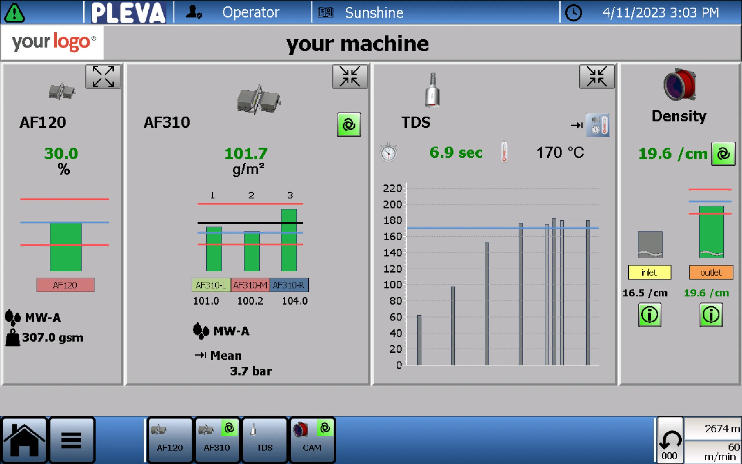Open the hamburger menu
The height and width of the screenshot is (464, 742).
(x=72, y=439)
